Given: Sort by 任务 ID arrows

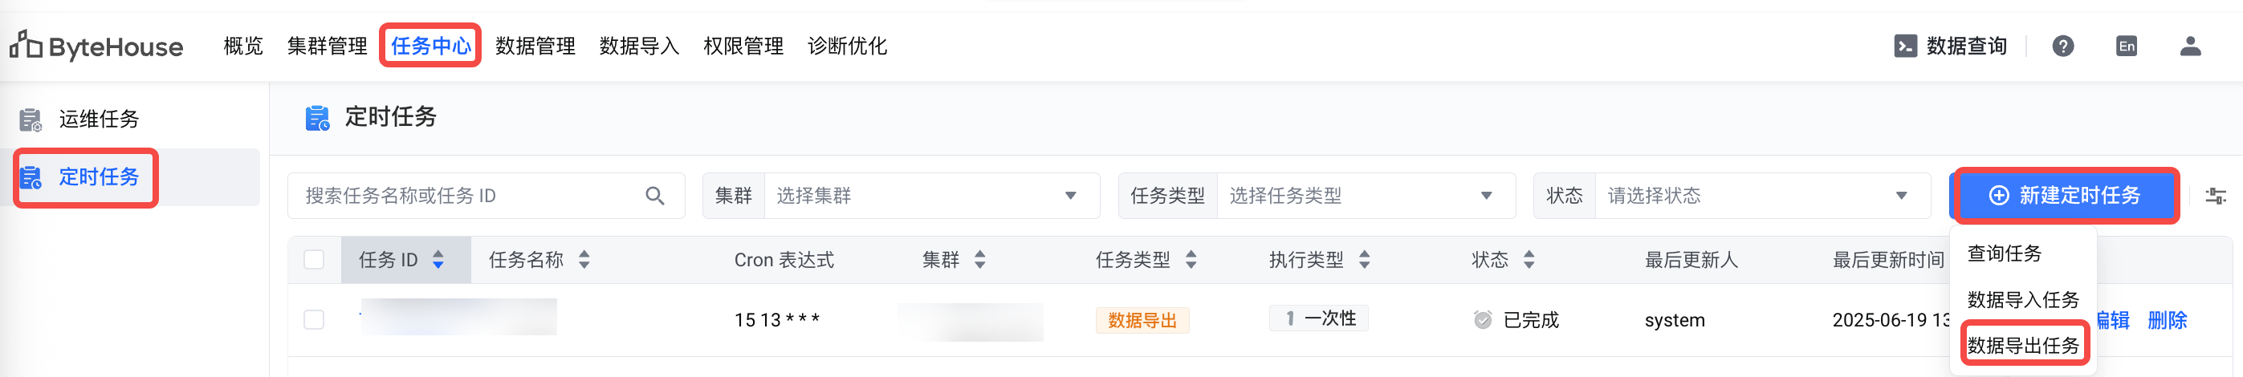Looking at the screenshot, I should pos(438,259).
